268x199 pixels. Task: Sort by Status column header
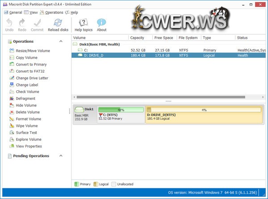point(242,38)
